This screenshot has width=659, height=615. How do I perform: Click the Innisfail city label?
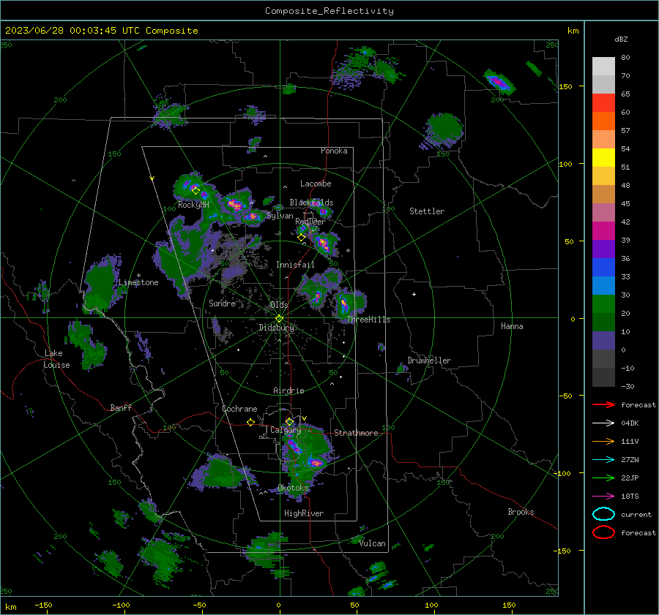[x=295, y=265]
